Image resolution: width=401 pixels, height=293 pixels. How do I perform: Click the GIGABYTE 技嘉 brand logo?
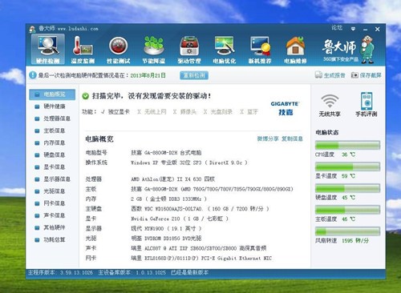[285, 108]
